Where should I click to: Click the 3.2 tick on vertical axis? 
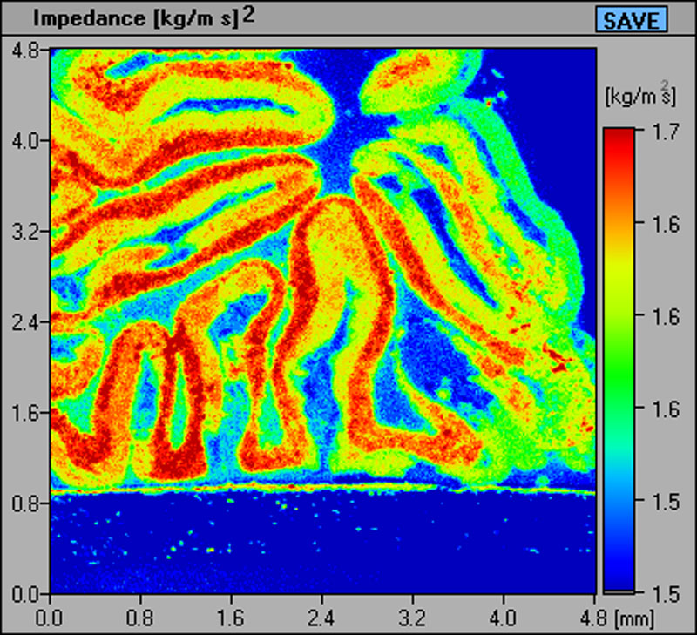pyautogui.click(x=26, y=232)
